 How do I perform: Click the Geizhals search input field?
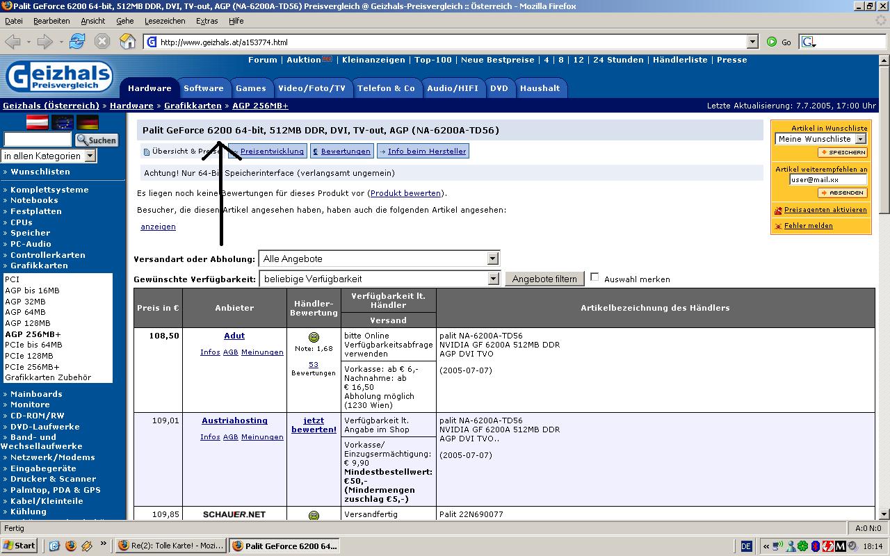click(x=38, y=140)
